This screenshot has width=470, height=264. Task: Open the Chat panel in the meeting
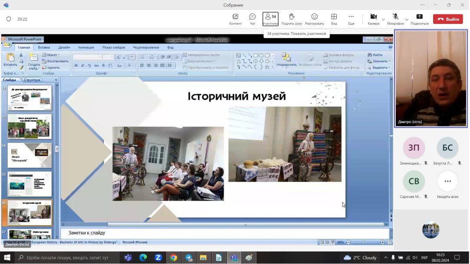252,19
